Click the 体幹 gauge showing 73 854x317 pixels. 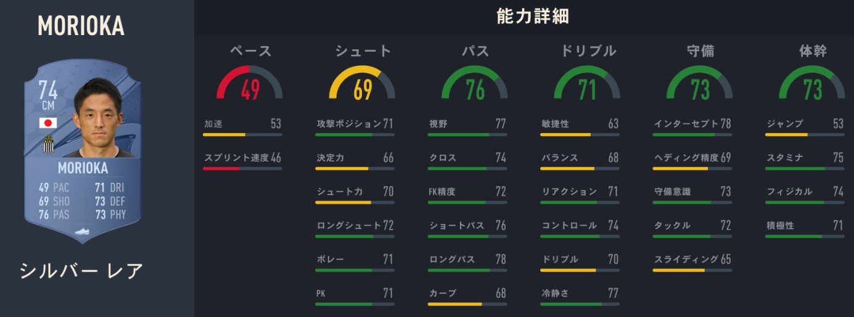point(812,84)
